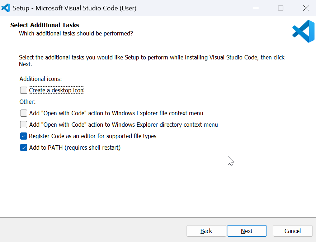Click the window title 'Setup - Microsoft Visual Studio Code (User)'
This screenshot has width=316, height=242.
pos(75,8)
